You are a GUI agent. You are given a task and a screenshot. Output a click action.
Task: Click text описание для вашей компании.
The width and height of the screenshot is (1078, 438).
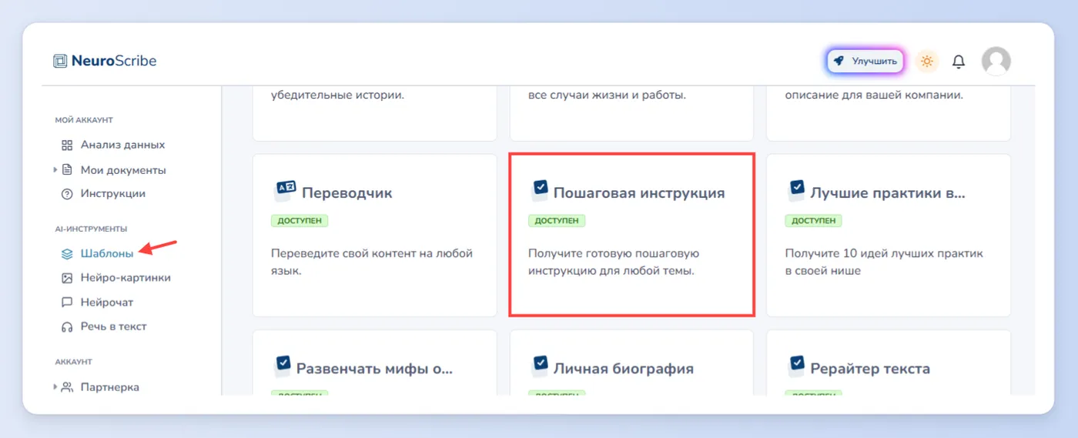(874, 95)
